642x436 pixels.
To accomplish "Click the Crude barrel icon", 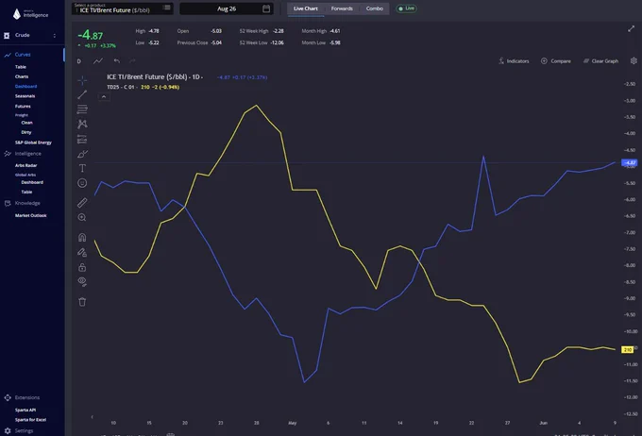I will click(x=7, y=36).
